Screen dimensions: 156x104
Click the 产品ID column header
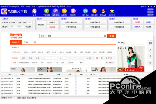pos(10,74)
